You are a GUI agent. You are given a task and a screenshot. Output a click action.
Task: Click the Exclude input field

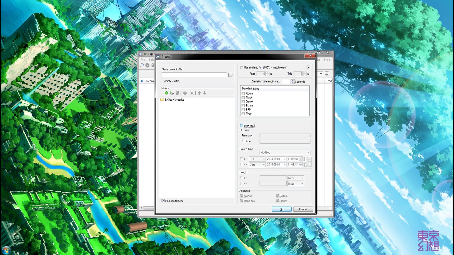click(x=285, y=141)
